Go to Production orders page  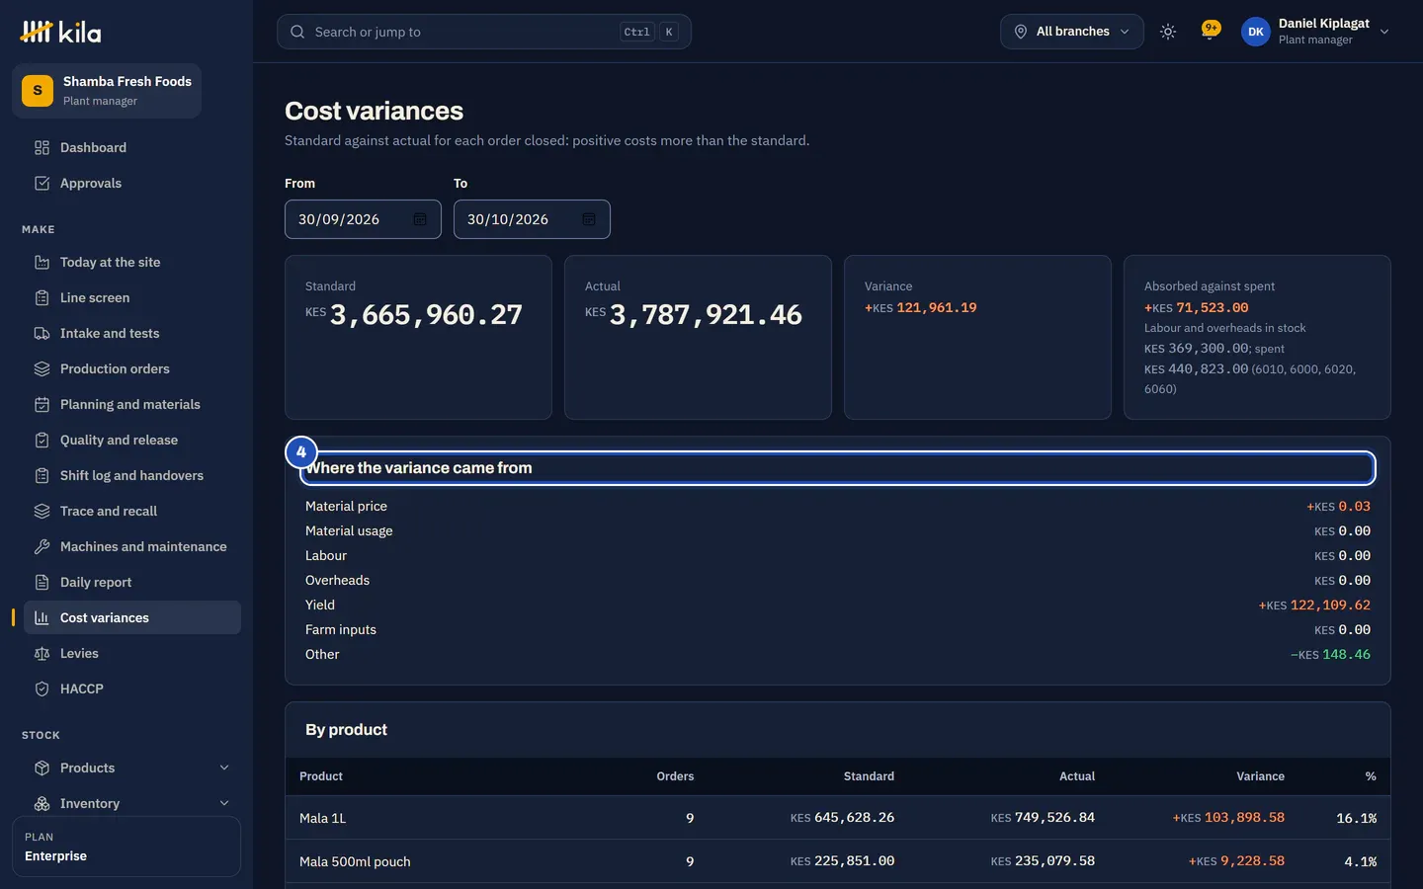click(x=132, y=368)
